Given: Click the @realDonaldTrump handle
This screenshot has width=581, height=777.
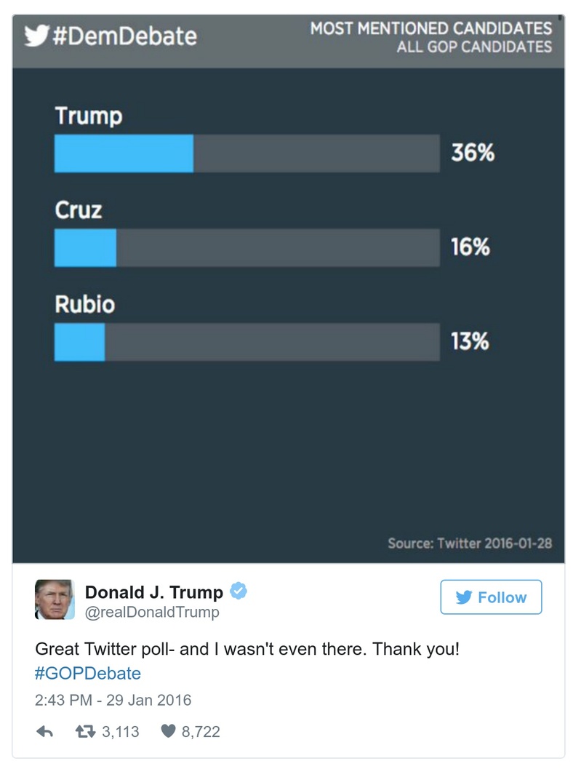Looking at the screenshot, I should point(151,612).
